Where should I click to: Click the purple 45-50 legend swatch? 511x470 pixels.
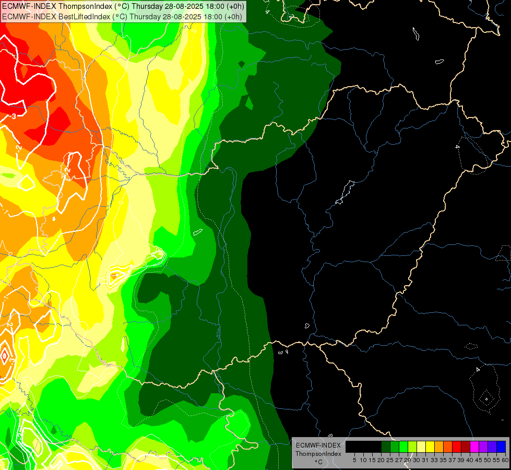click(483, 446)
